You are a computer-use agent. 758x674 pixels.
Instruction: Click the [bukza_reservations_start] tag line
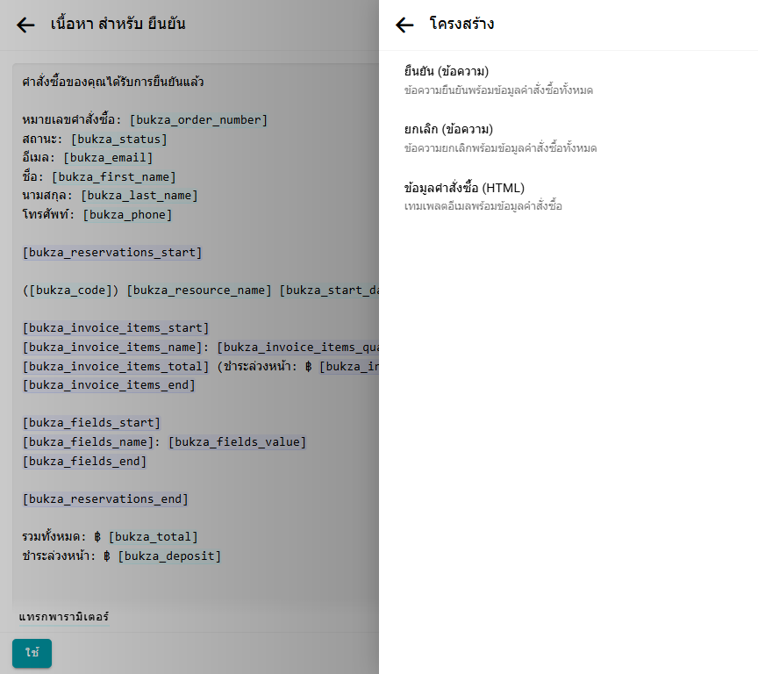[x=112, y=253]
